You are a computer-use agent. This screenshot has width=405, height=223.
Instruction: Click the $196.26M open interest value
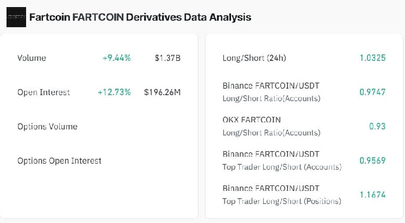(162, 92)
